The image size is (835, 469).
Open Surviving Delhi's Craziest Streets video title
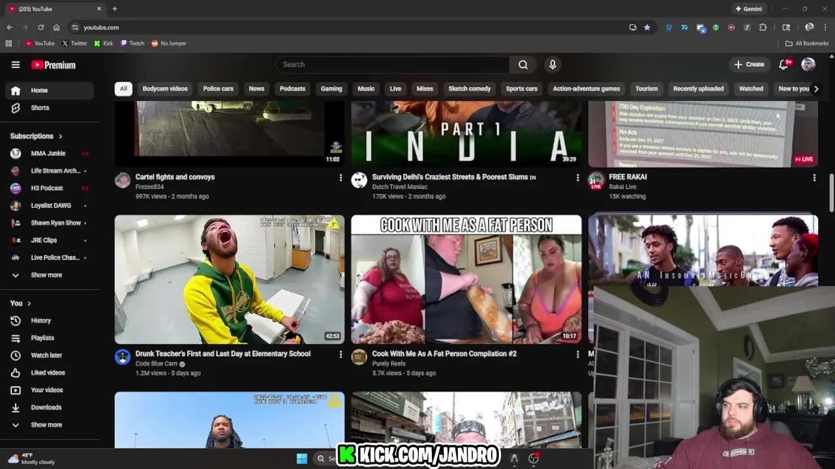click(x=454, y=177)
